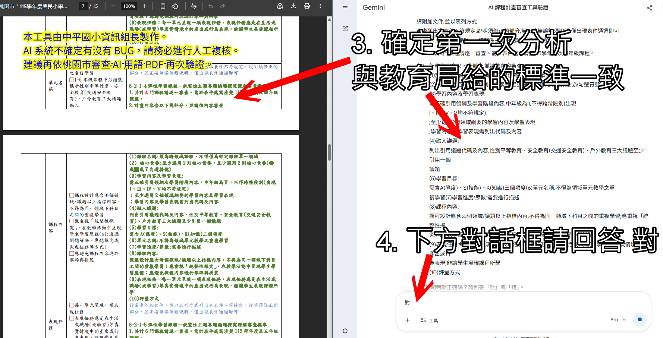This screenshot has height=338, width=663.
Task: Click the 工具 tools button
Action: click(x=429, y=320)
